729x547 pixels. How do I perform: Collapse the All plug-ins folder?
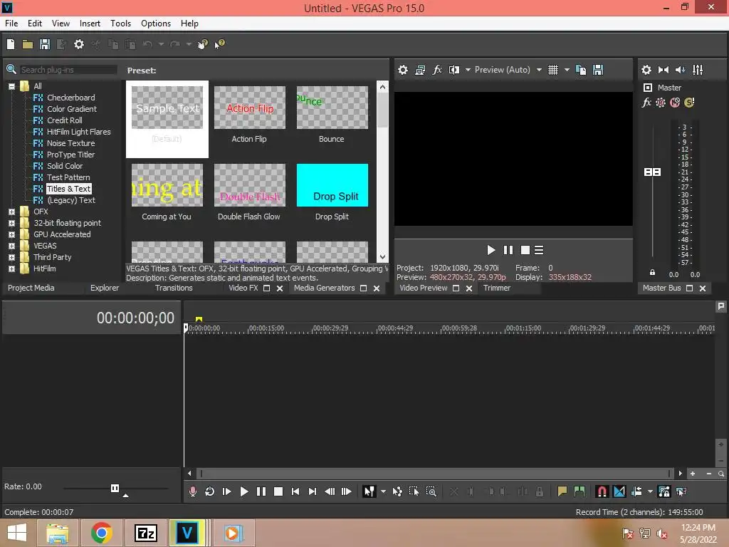pos(11,86)
